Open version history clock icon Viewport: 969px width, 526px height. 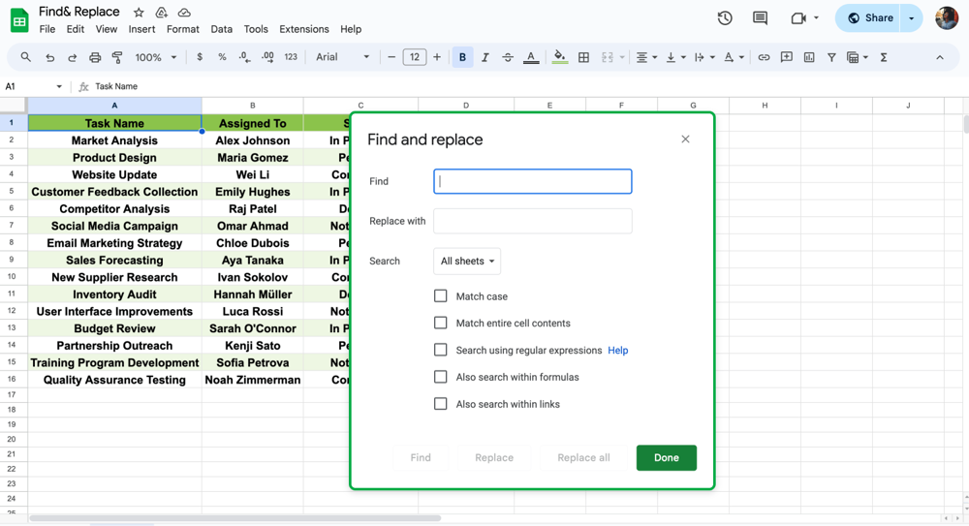[x=725, y=17]
